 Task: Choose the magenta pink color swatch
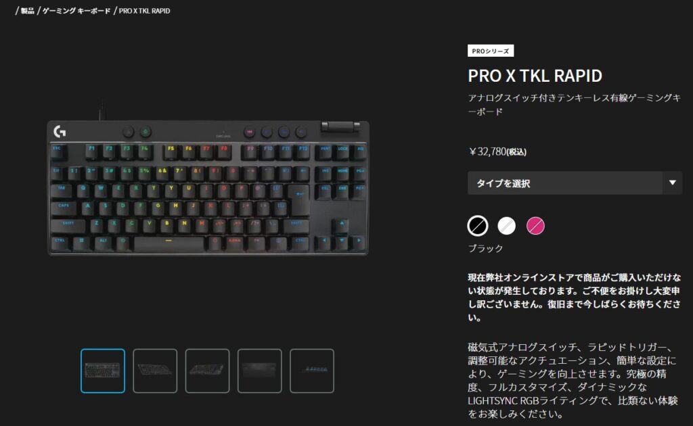point(535,226)
